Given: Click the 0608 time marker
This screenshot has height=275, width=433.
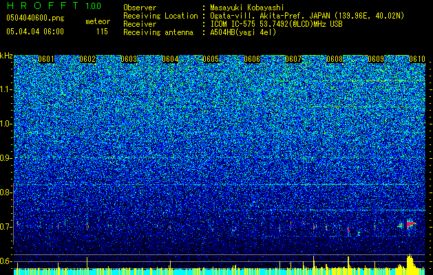Looking at the screenshot, I should (335, 59).
